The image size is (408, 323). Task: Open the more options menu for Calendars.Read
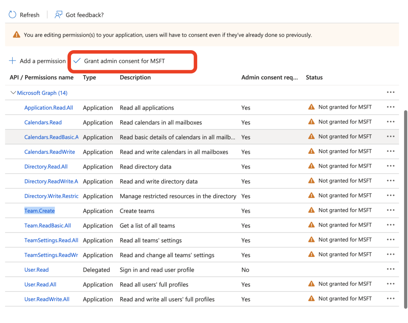click(x=390, y=122)
